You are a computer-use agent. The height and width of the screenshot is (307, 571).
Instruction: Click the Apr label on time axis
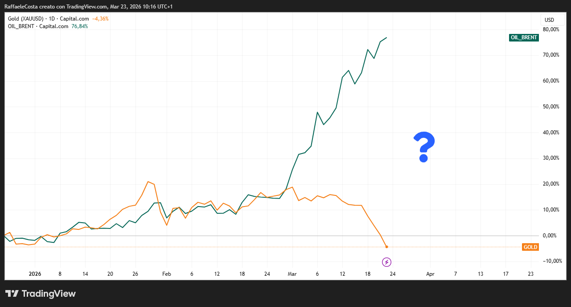[x=430, y=274]
